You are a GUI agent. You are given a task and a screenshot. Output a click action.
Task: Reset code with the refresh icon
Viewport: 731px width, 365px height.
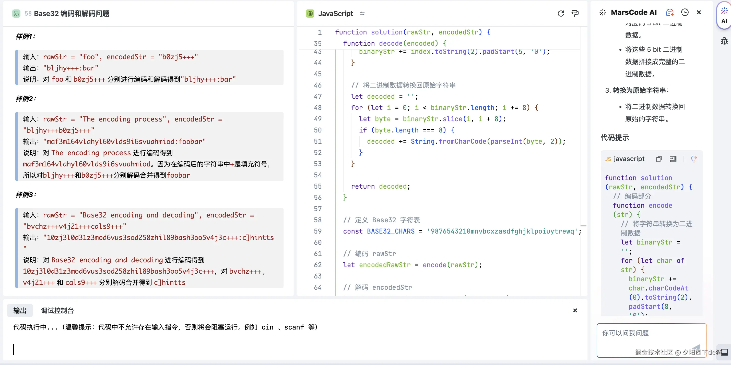(561, 14)
